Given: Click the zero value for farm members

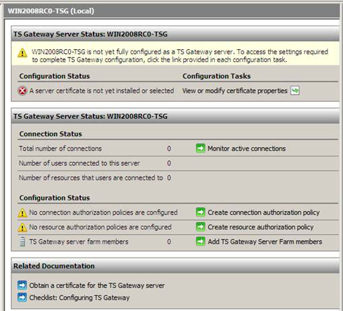Looking at the screenshot, I should (x=169, y=242).
